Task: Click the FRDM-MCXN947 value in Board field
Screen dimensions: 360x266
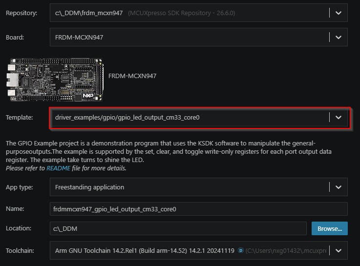Action: coord(79,38)
